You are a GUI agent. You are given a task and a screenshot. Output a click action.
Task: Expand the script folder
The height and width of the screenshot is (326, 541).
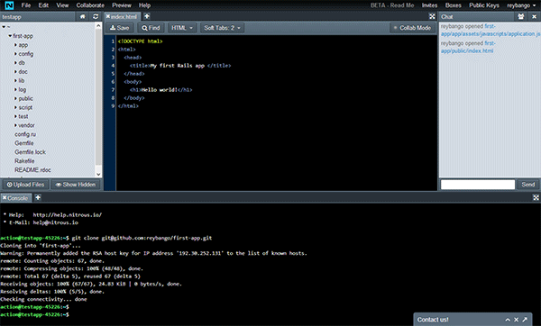(x=15, y=107)
